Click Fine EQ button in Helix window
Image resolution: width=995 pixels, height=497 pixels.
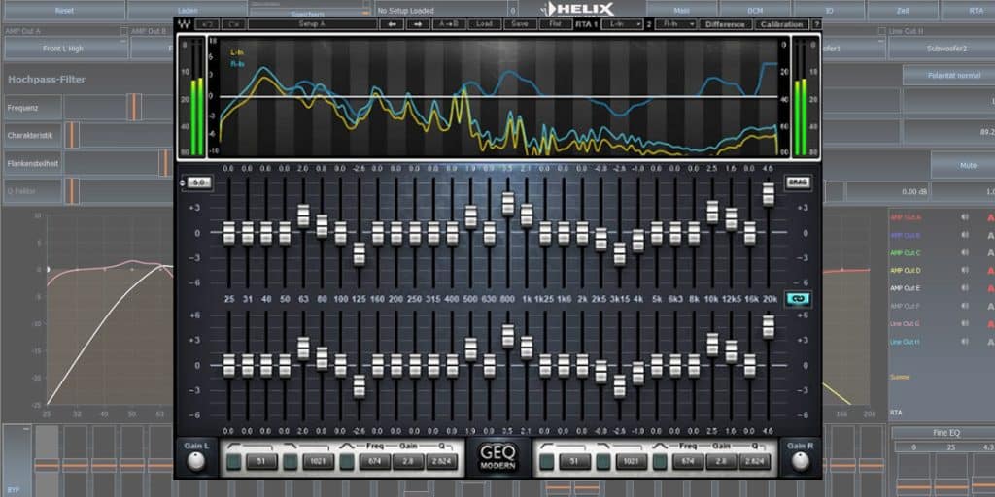point(943,432)
